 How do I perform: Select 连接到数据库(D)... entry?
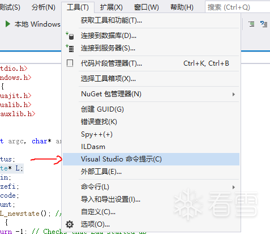pos(151,36)
